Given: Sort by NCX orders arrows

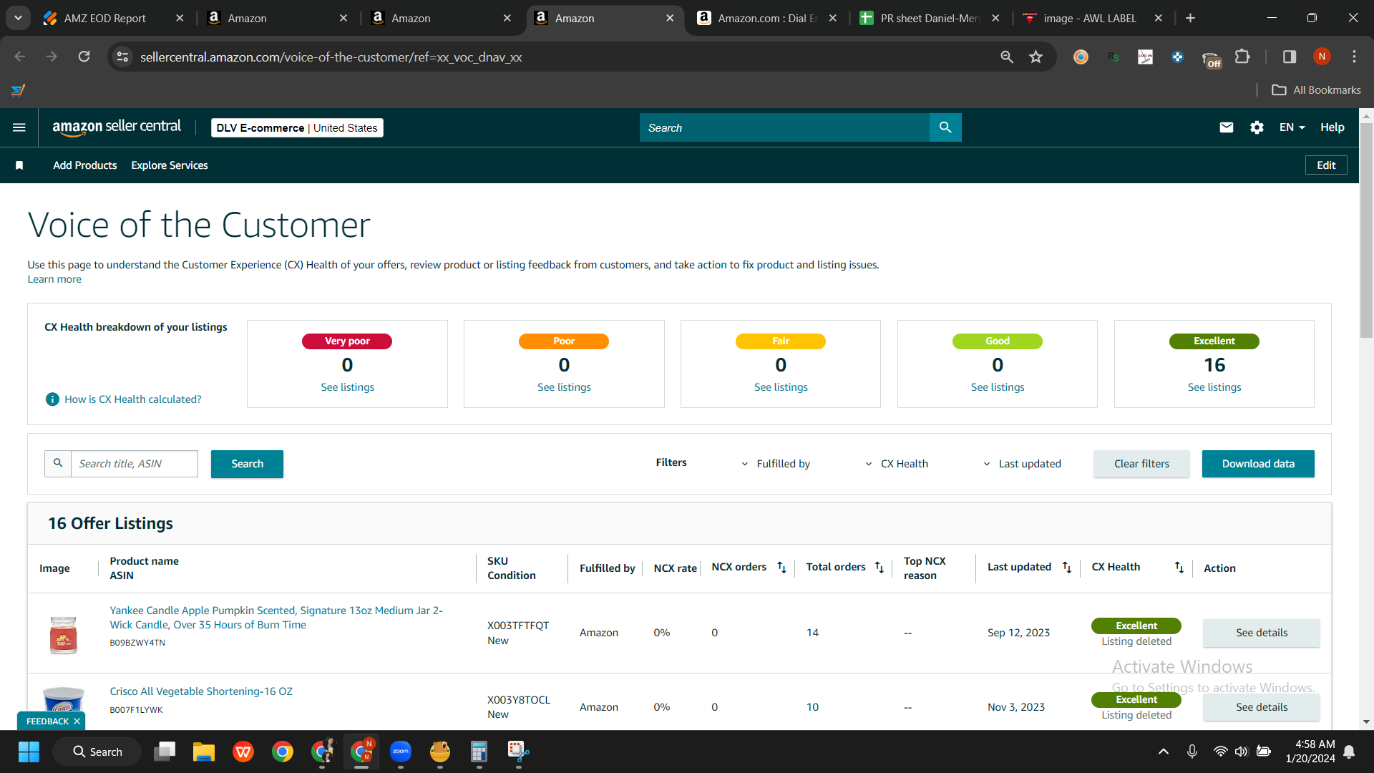Looking at the screenshot, I should (781, 568).
